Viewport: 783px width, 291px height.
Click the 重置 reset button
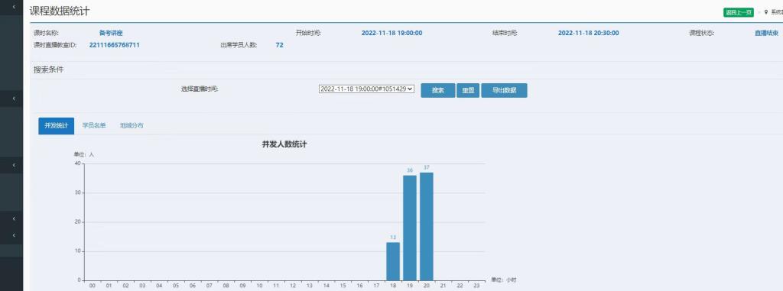[x=468, y=90]
